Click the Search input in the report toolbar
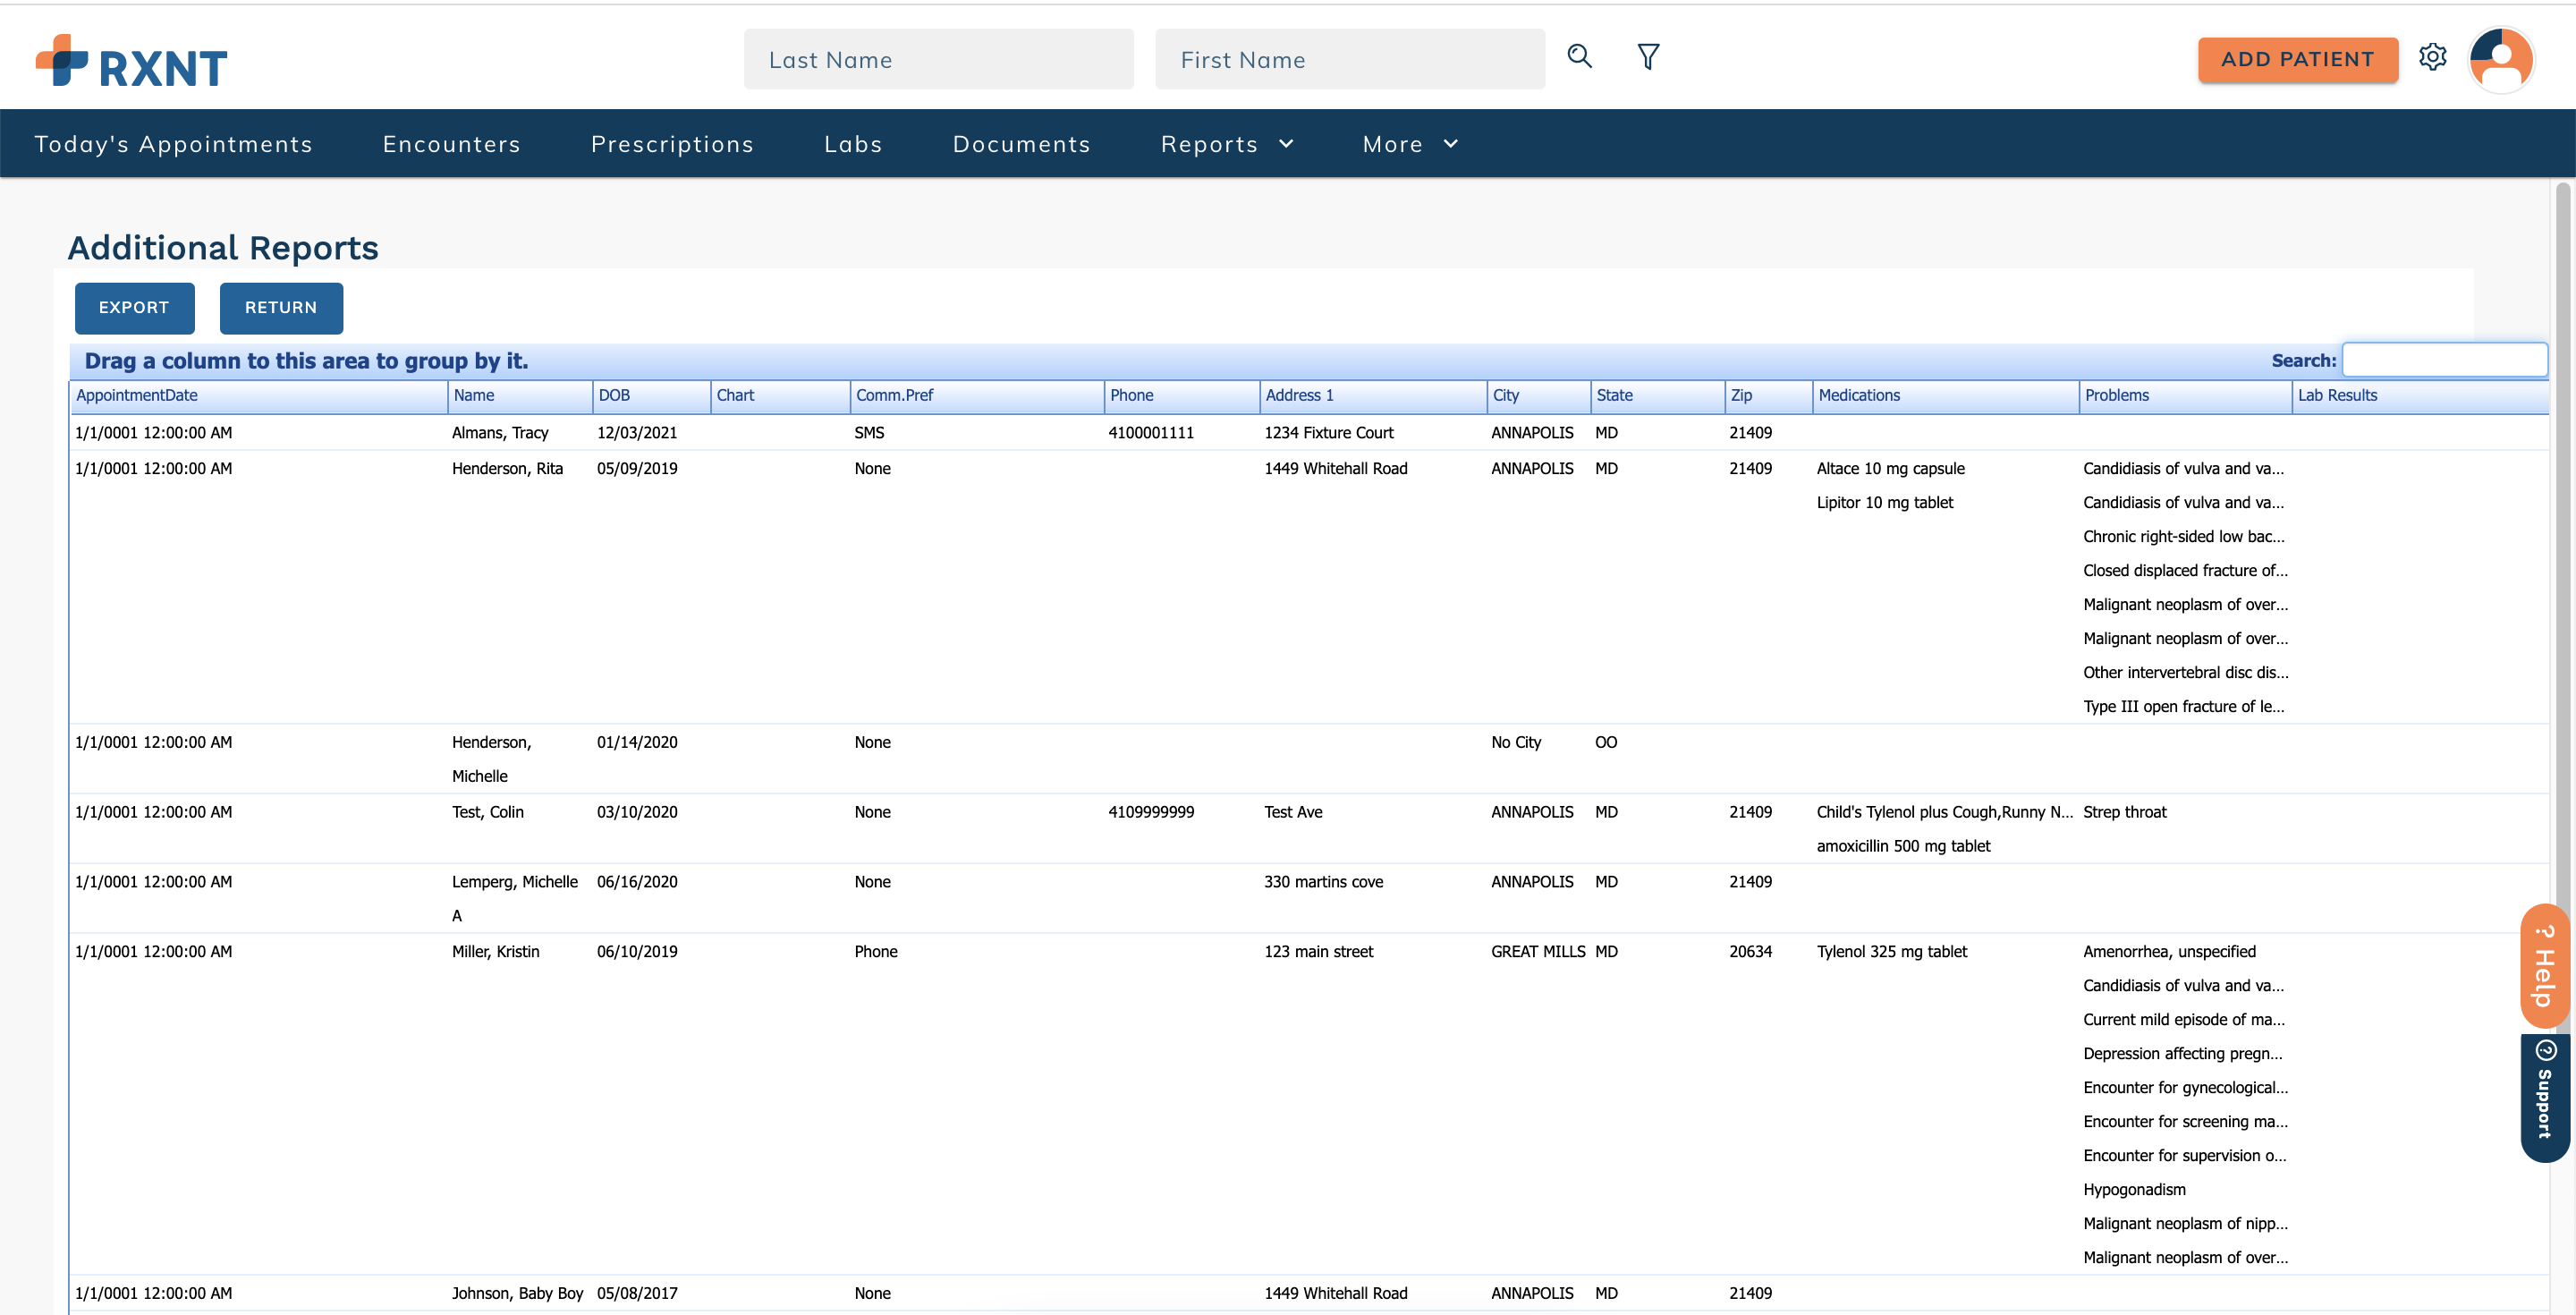Viewport: 2576px width, 1315px height. [2446, 359]
